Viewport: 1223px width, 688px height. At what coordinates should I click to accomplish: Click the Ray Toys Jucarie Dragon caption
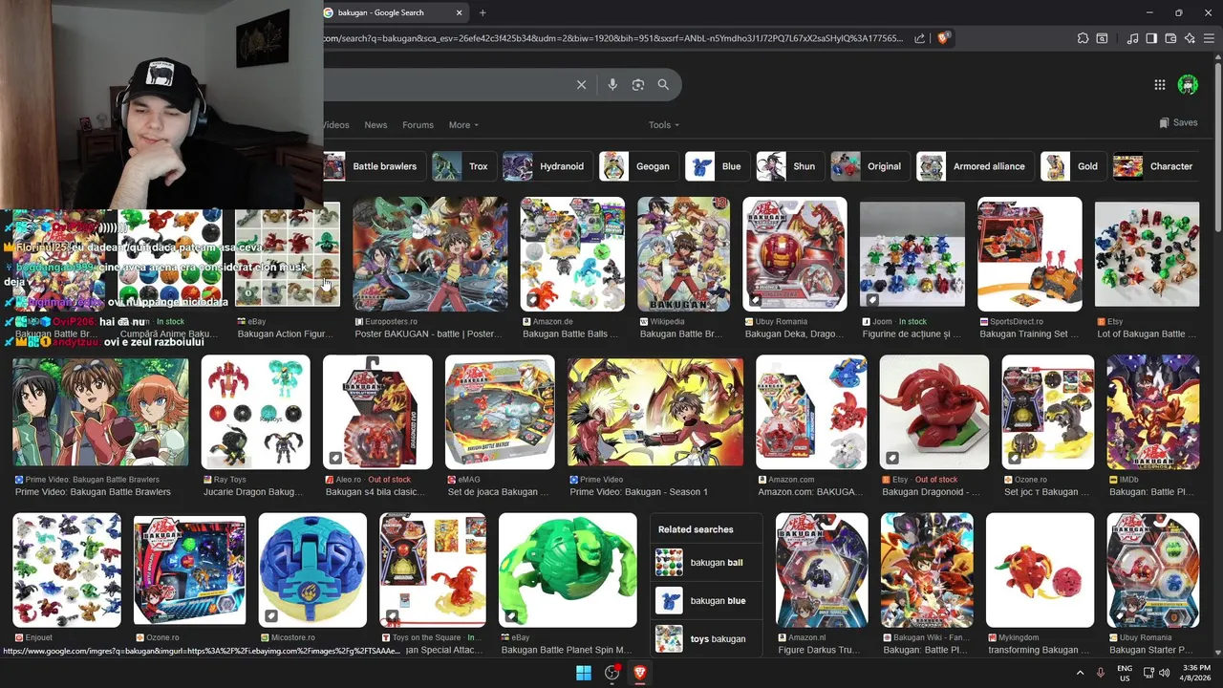pos(252,492)
